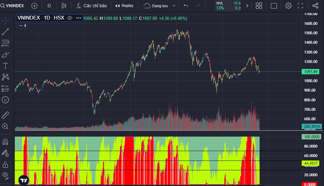Open chart settings gear

point(288,6)
